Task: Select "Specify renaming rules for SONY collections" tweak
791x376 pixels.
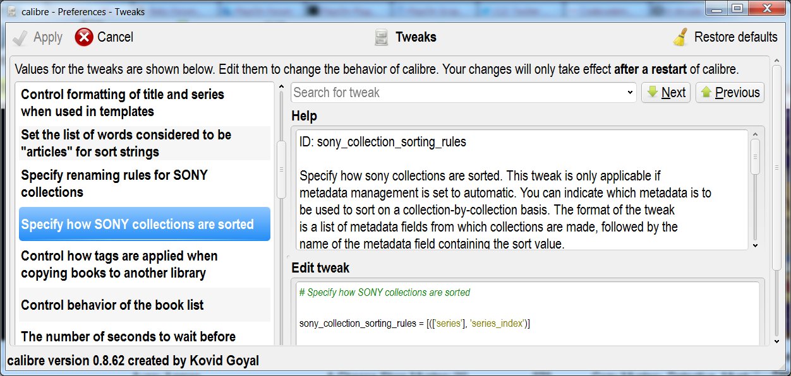Action: [114, 184]
